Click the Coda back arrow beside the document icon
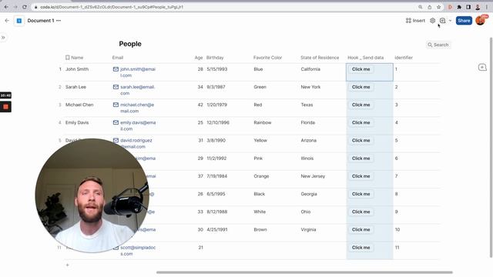This screenshot has width=493, height=277. 7,21
